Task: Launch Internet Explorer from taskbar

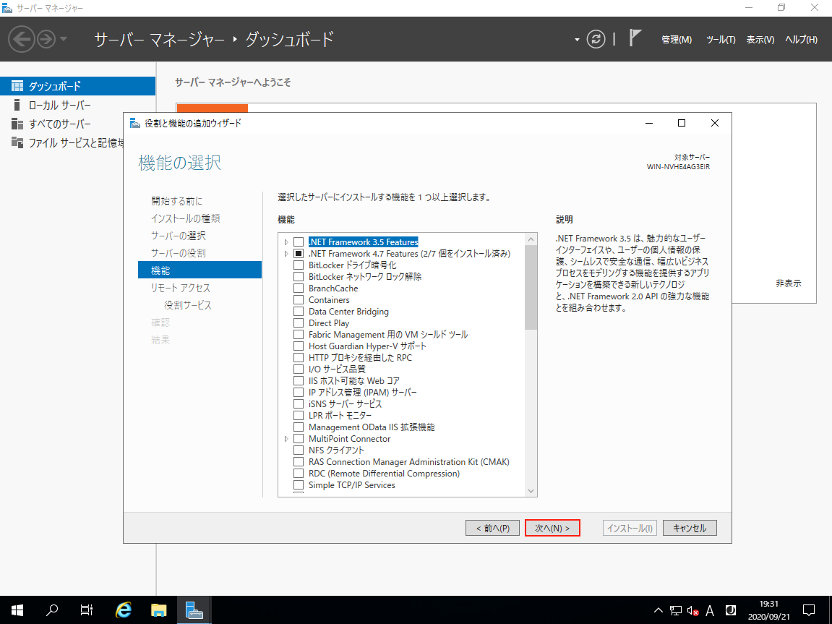Action: (x=123, y=610)
